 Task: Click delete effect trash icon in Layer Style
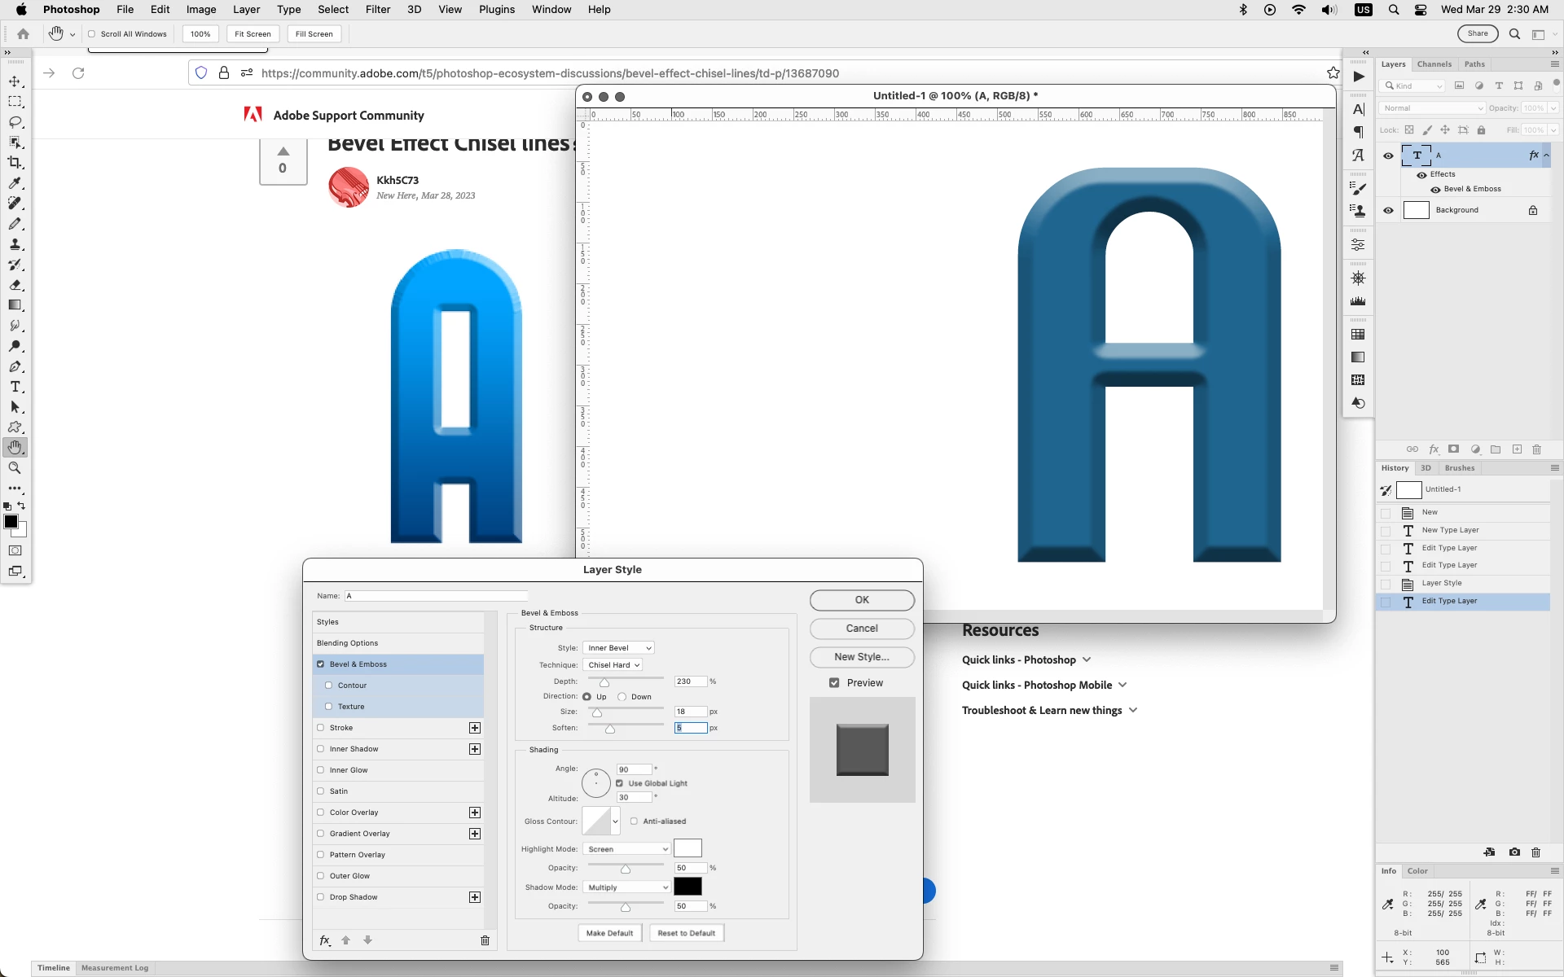tap(485, 940)
